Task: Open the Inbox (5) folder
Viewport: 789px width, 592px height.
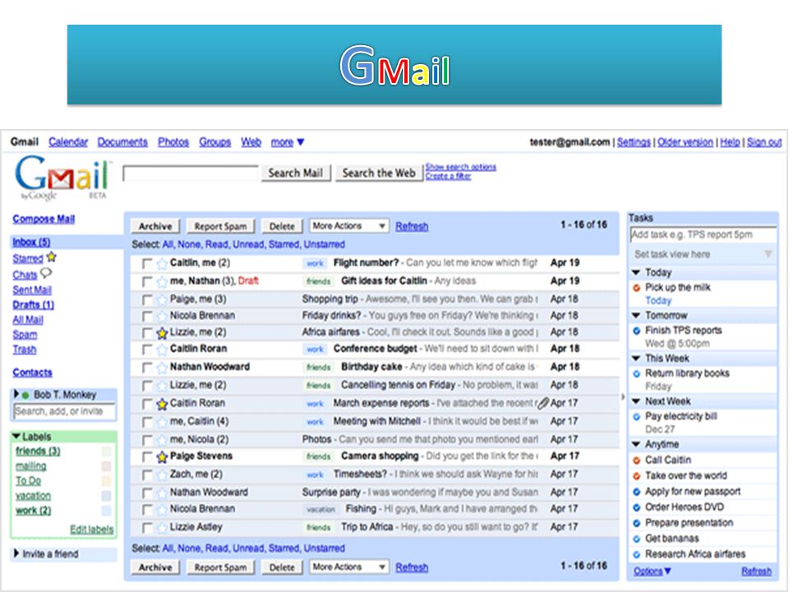Action: tap(31, 242)
